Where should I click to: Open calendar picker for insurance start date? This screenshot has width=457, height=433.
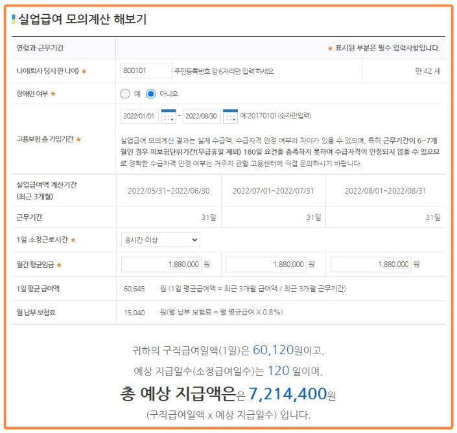click(x=169, y=116)
